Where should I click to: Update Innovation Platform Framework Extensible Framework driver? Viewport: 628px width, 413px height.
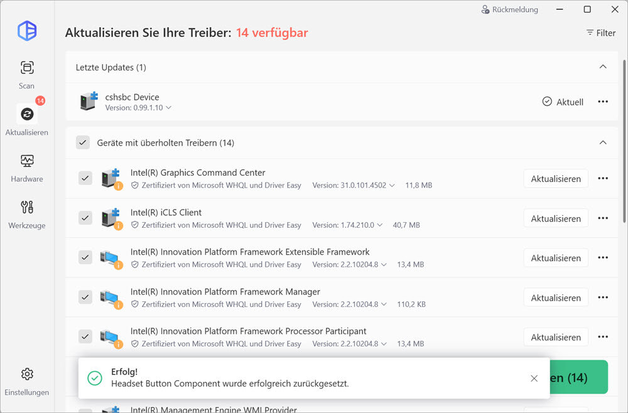pos(556,258)
